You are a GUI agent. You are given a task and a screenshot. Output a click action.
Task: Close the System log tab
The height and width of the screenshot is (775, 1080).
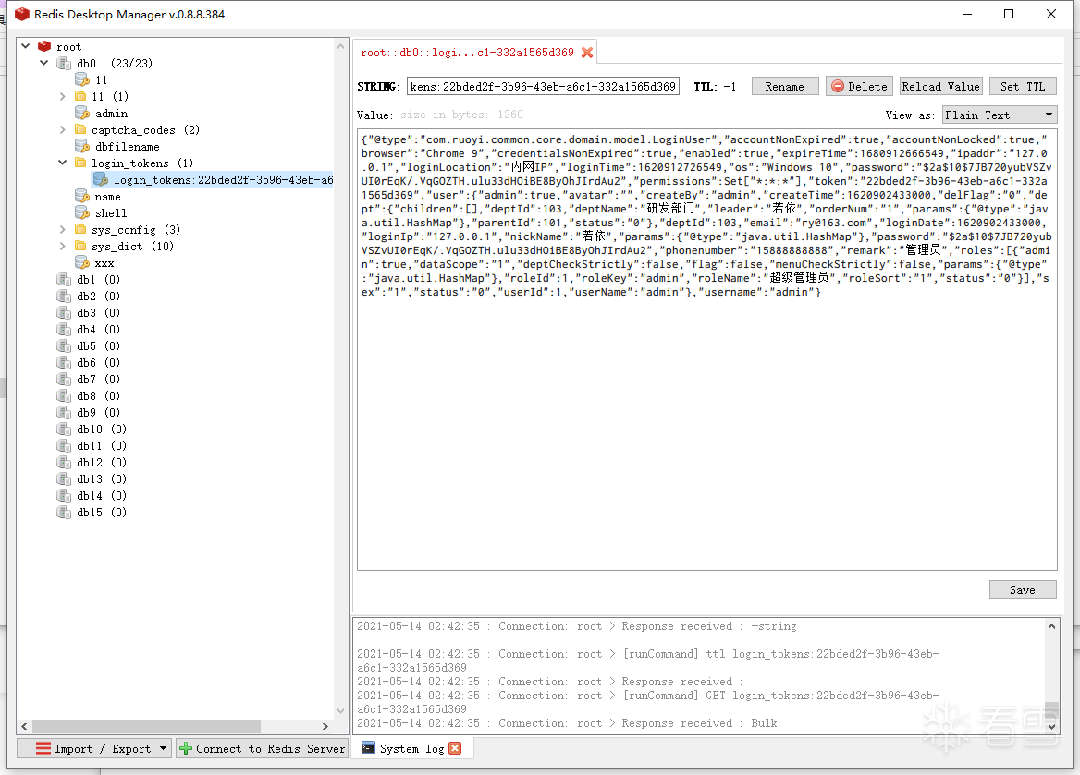coord(455,748)
